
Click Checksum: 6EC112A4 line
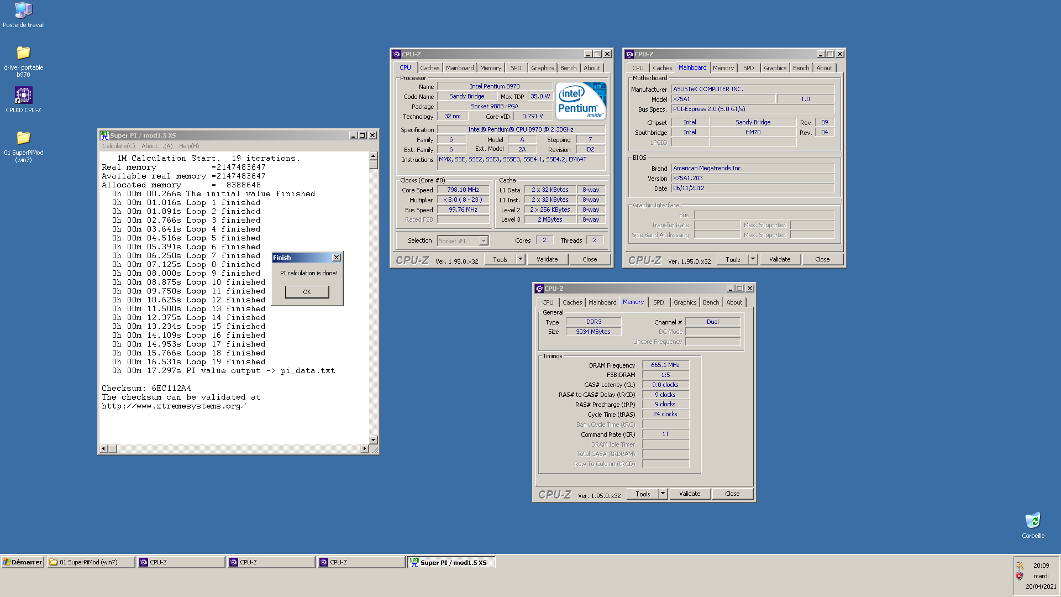coord(146,388)
